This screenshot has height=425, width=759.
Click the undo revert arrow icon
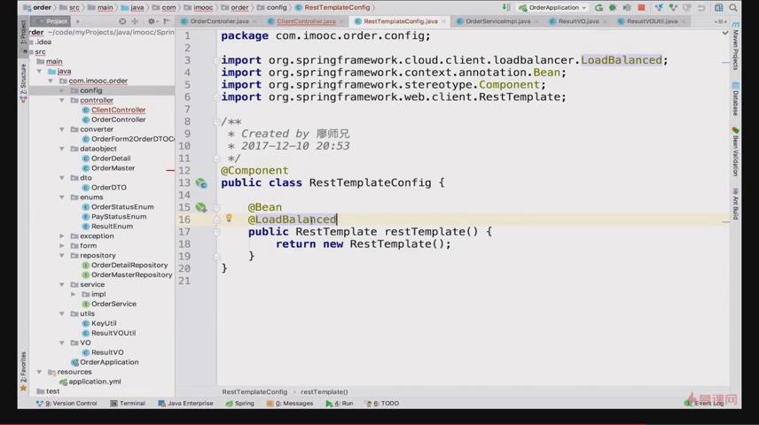click(x=700, y=8)
